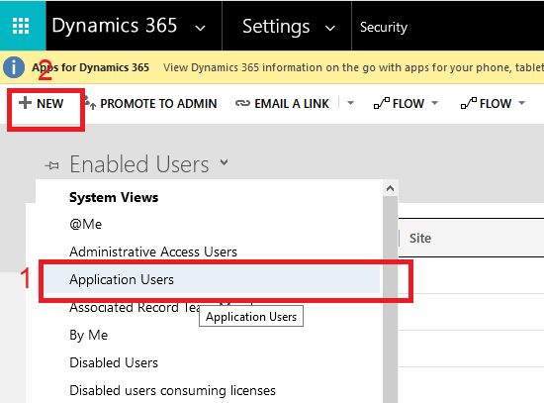This screenshot has width=544, height=403.
Task: Click the first Flow icon
Action: [382, 103]
